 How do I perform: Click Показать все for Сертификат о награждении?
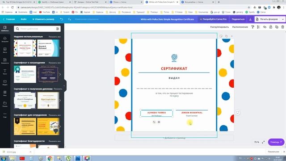[55, 63]
